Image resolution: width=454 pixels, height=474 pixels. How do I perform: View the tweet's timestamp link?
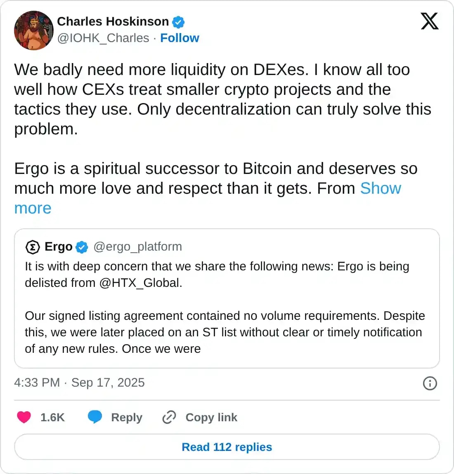[79, 383]
